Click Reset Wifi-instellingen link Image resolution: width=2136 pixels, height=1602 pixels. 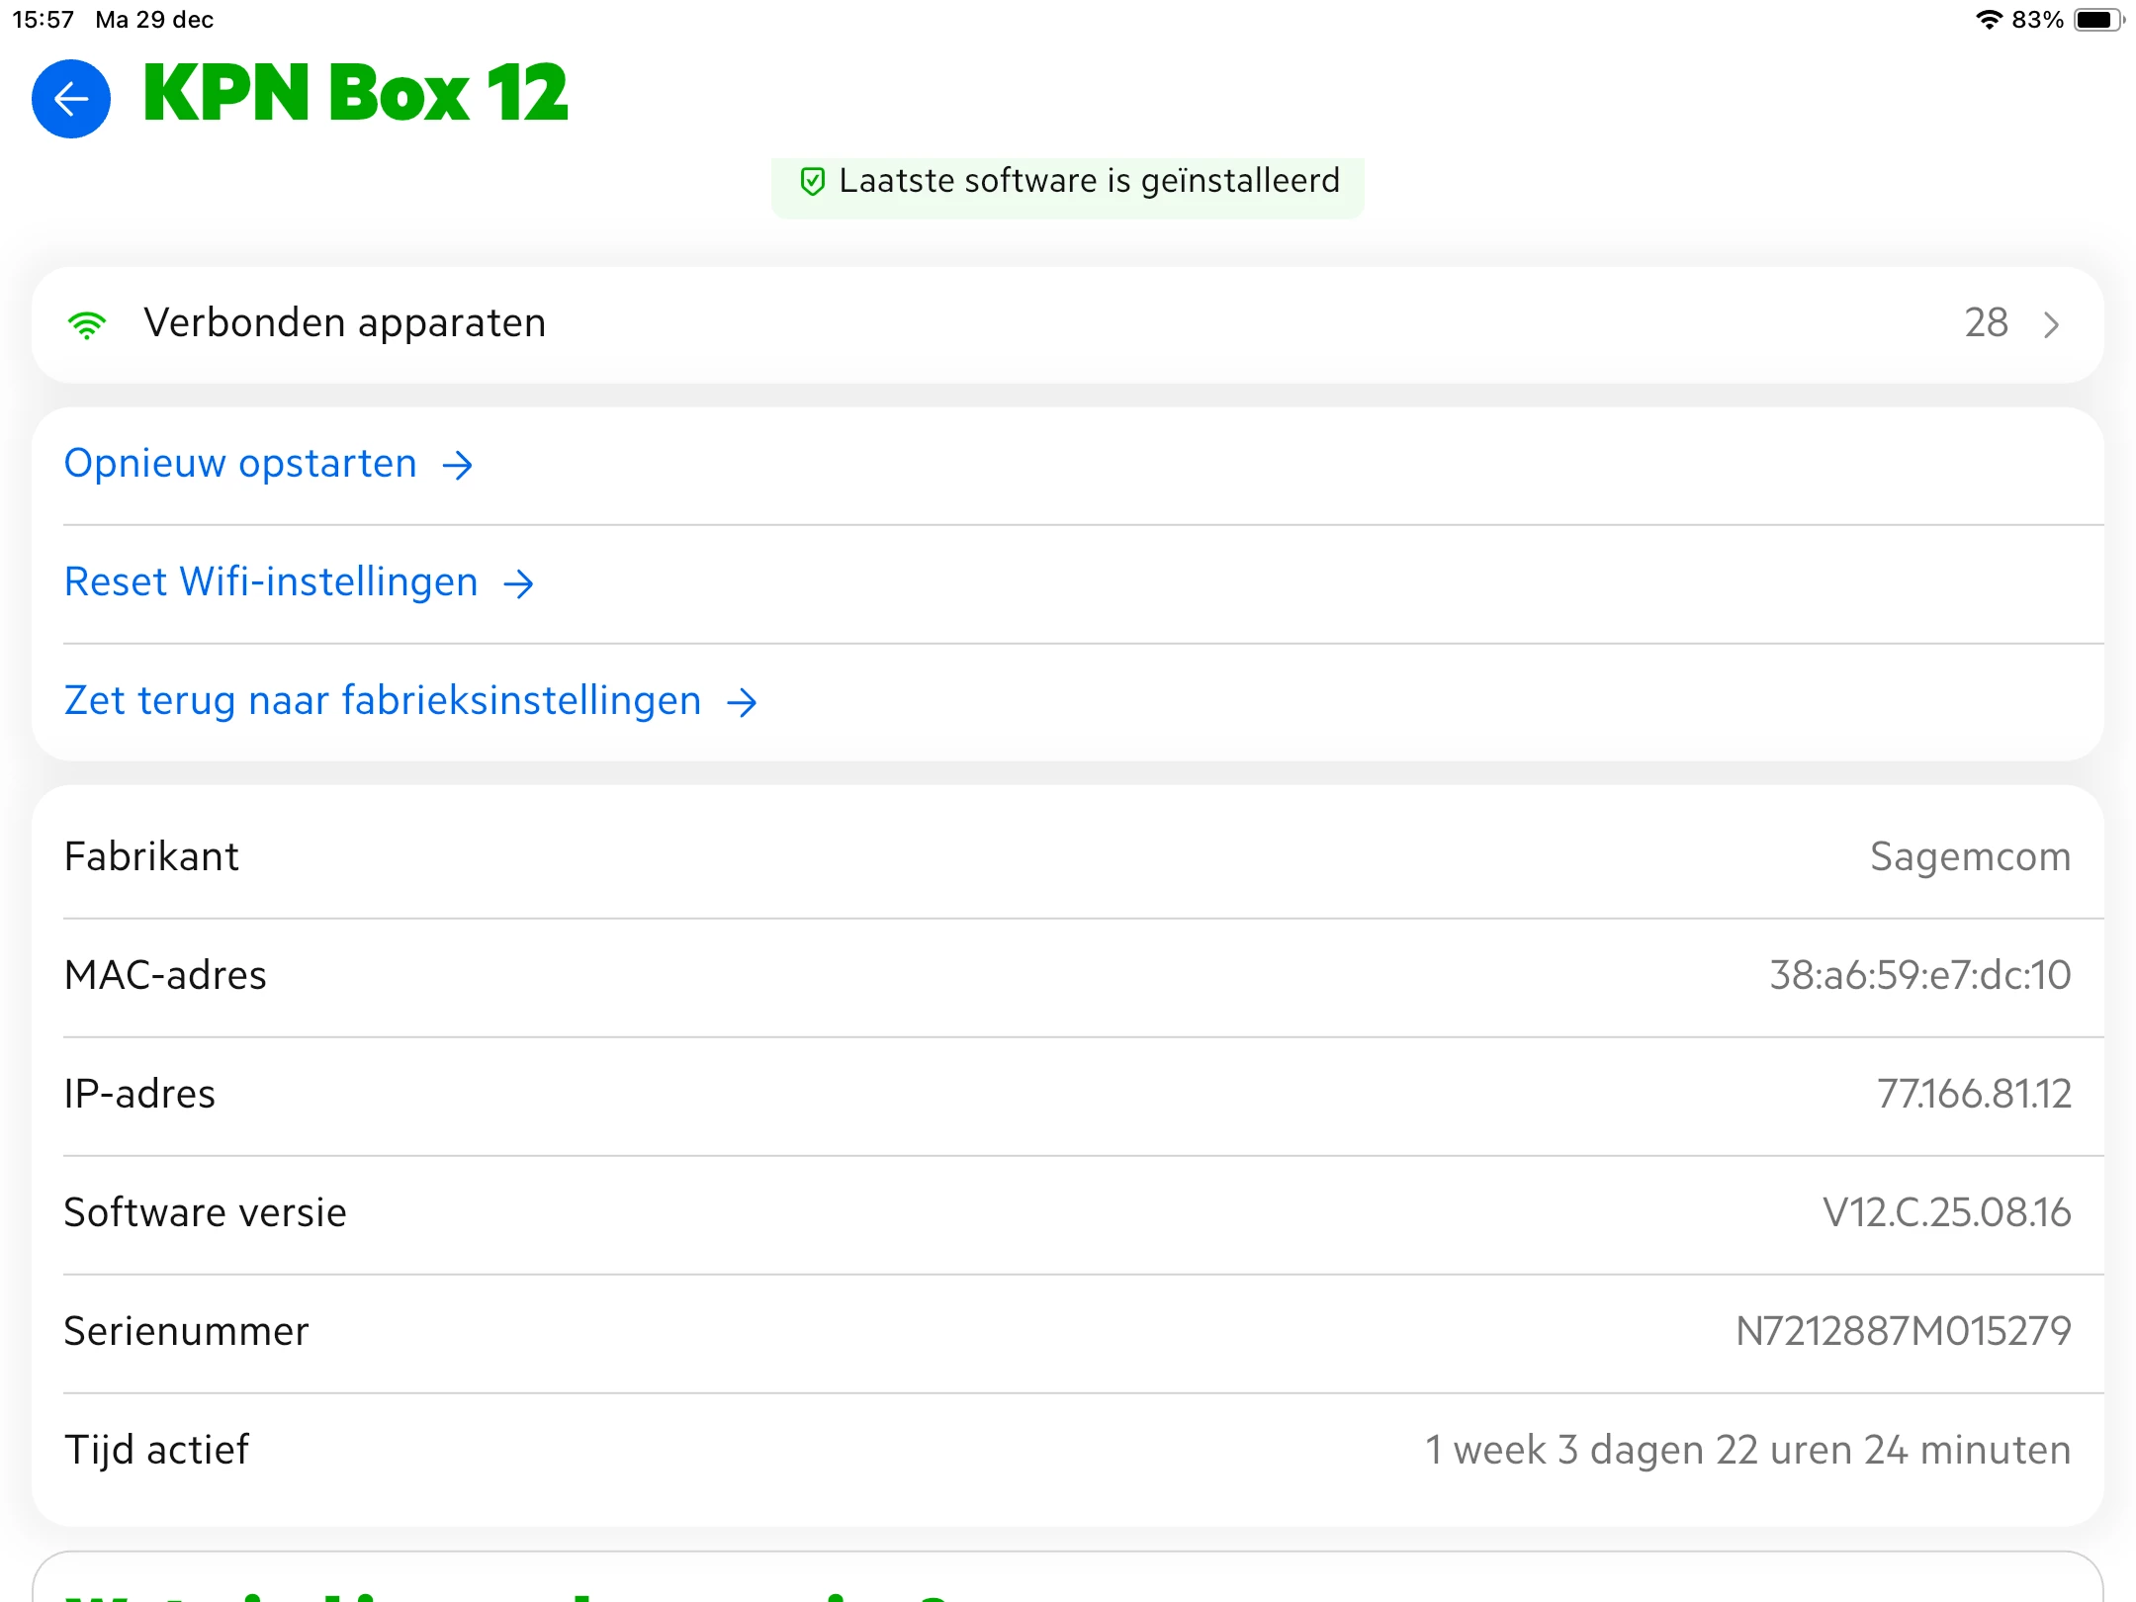click(x=271, y=582)
